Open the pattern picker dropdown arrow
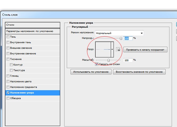177x127 pixels. (112, 49)
